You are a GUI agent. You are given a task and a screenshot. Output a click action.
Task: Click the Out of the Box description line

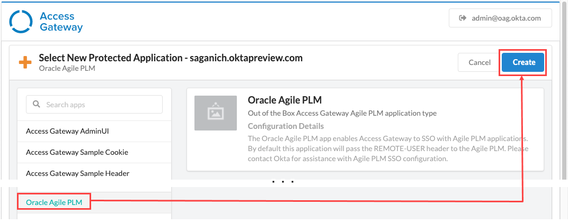click(342, 113)
